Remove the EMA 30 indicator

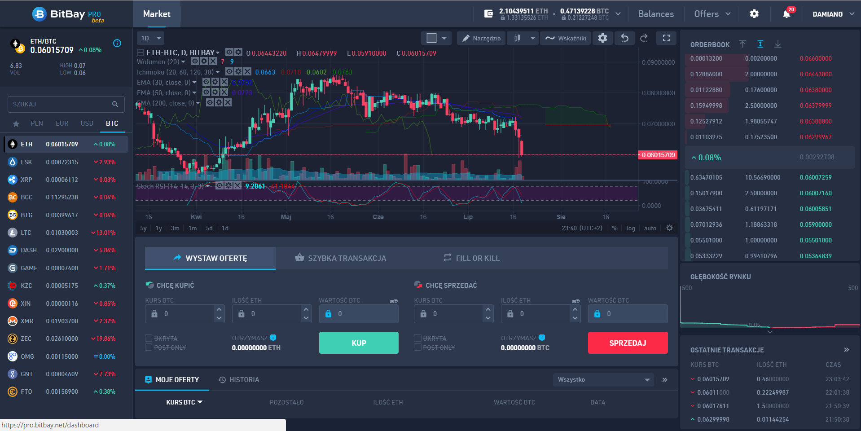[224, 82]
